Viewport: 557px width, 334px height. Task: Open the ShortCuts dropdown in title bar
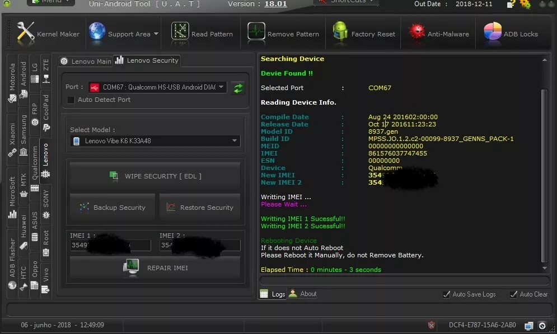tap(347, 2)
